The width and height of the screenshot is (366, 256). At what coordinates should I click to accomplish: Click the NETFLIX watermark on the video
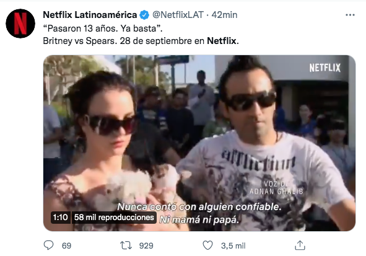coord(325,68)
